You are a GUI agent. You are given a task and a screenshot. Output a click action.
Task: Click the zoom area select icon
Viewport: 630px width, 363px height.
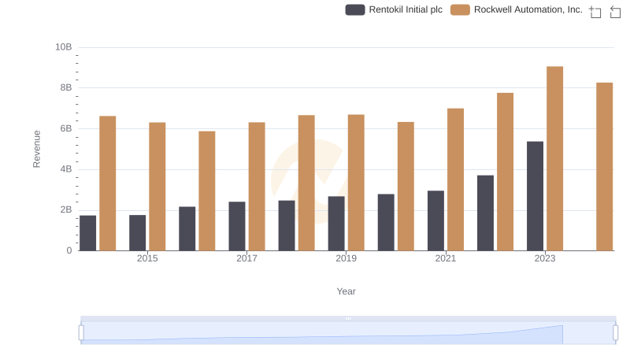(595, 12)
